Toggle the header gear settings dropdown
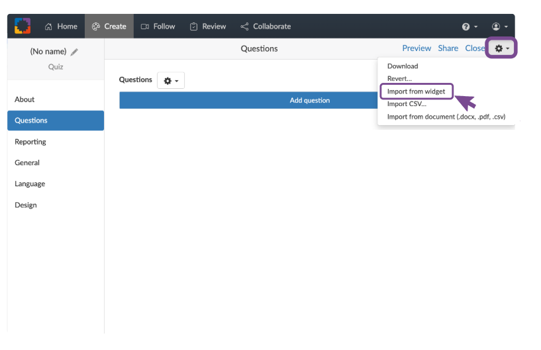 [502, 48]
